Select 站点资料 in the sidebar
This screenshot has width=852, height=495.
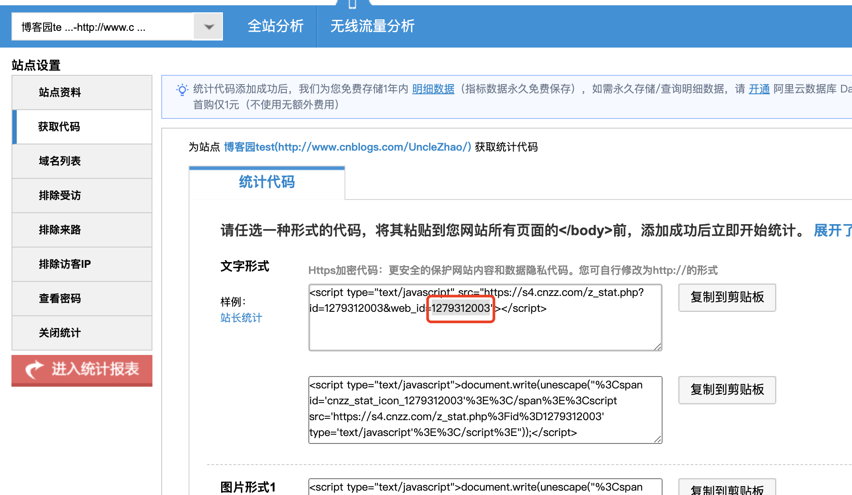(x=82, y=92)
